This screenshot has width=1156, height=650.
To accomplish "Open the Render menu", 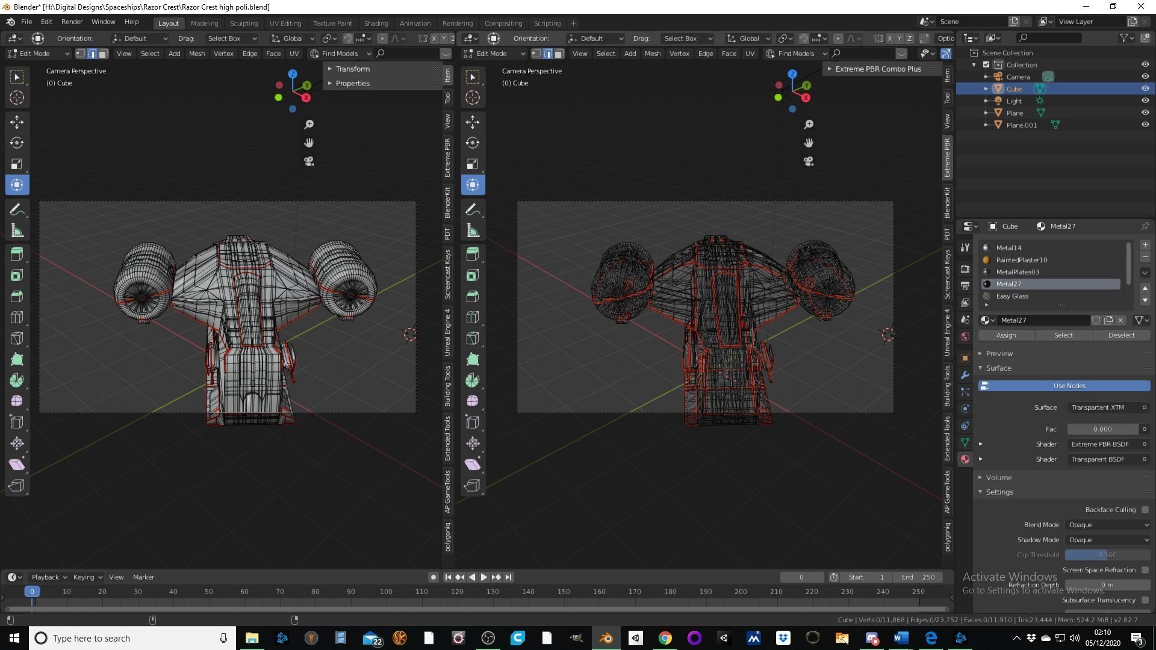I will (72, 22).
